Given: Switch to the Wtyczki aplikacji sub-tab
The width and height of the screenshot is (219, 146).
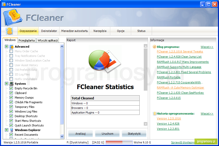Looking at the screenshot, I should [x=48, y=40].
